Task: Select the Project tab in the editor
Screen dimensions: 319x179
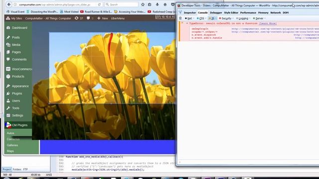Action: pyautogui.click(x=6, y=169)
